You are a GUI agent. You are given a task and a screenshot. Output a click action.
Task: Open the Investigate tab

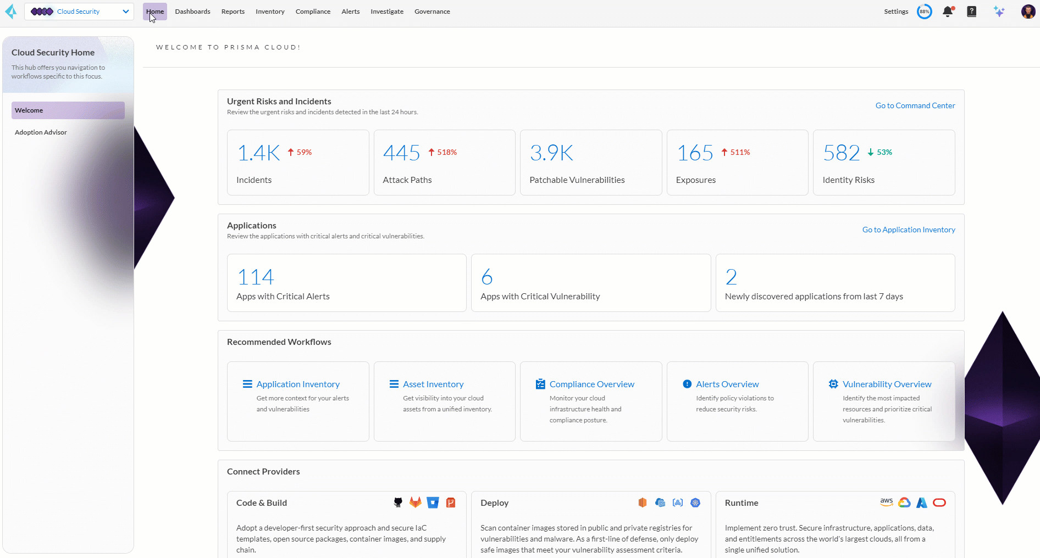pos(387,12)
